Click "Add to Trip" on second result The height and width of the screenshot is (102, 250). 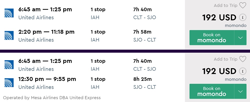click(225, 59)
